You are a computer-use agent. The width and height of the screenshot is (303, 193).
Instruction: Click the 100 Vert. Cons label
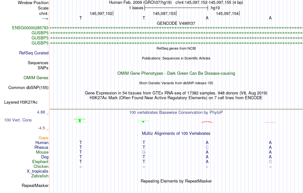pos(18,120)
